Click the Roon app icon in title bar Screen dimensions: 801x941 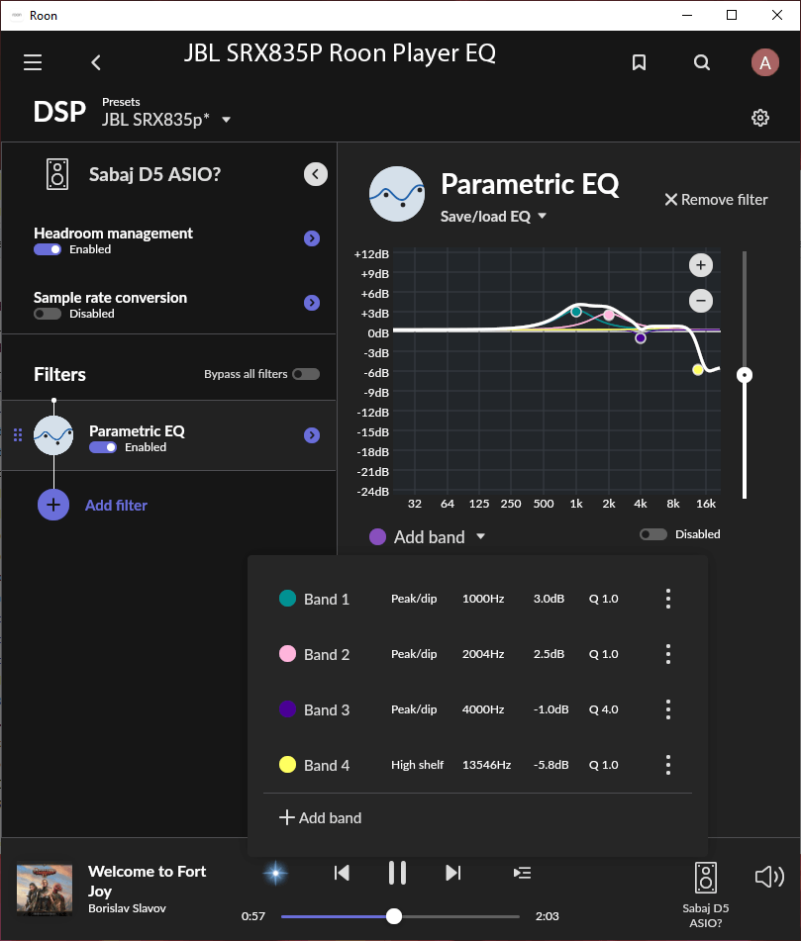[x=17, y=15]
